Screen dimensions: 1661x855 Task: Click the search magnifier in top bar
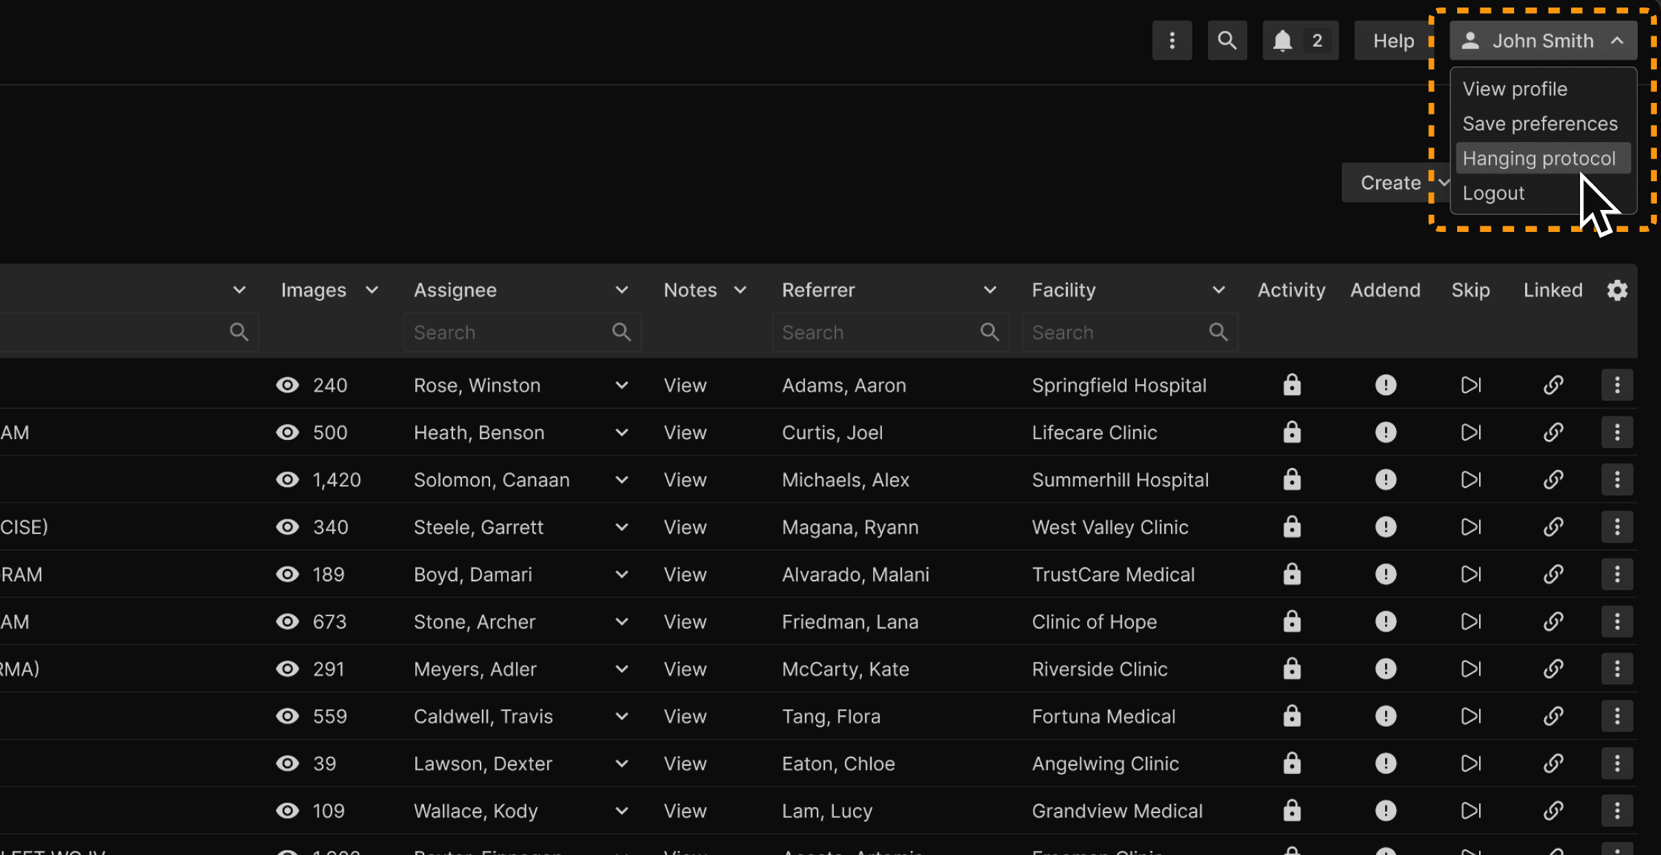(x=1227, y=41)
